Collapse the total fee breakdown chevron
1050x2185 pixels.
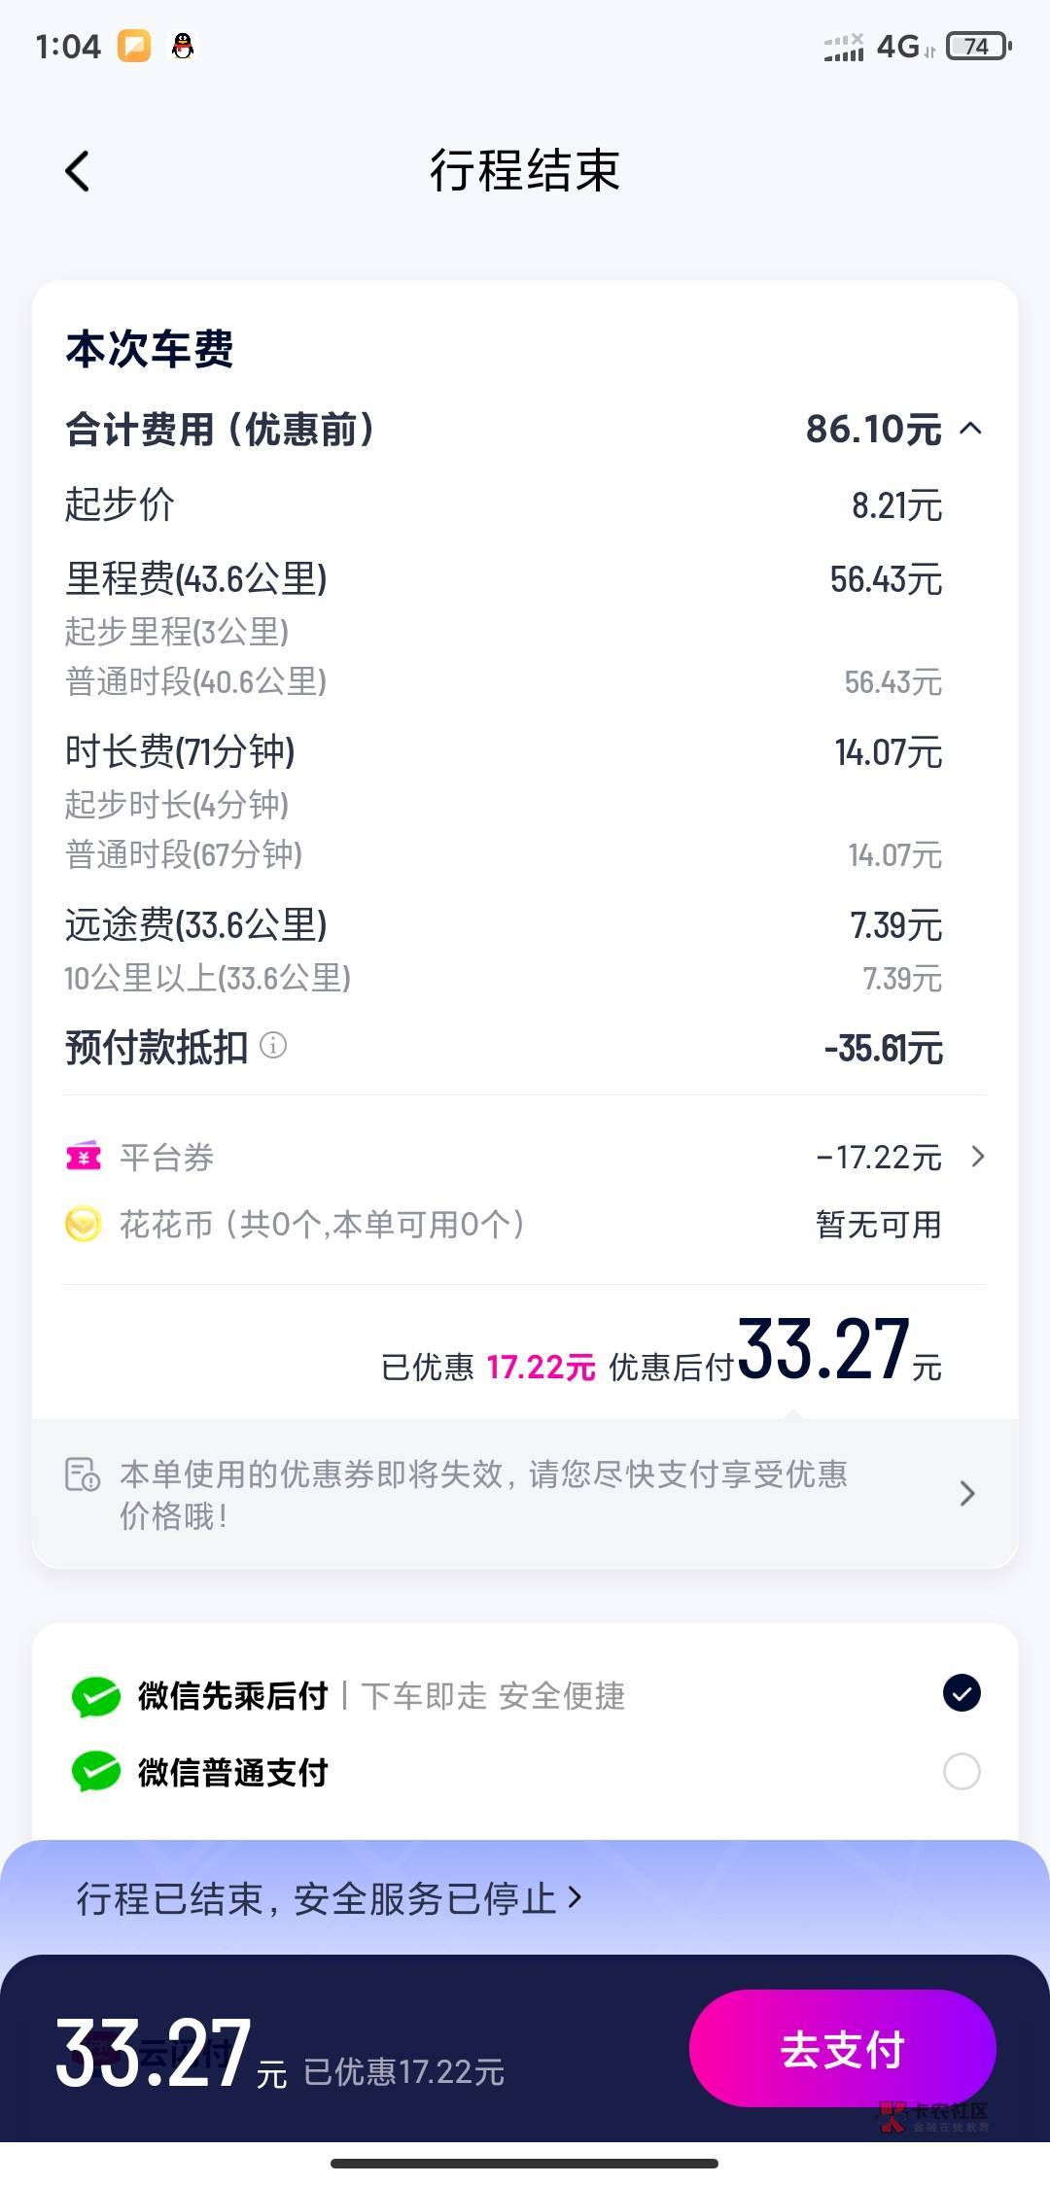[970, 429]
